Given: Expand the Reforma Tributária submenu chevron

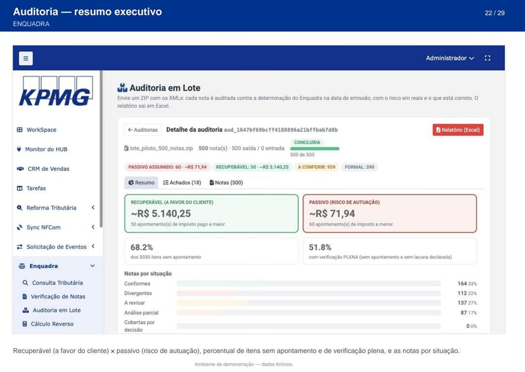Looking at the screenshot, I should tap(93, 207).
